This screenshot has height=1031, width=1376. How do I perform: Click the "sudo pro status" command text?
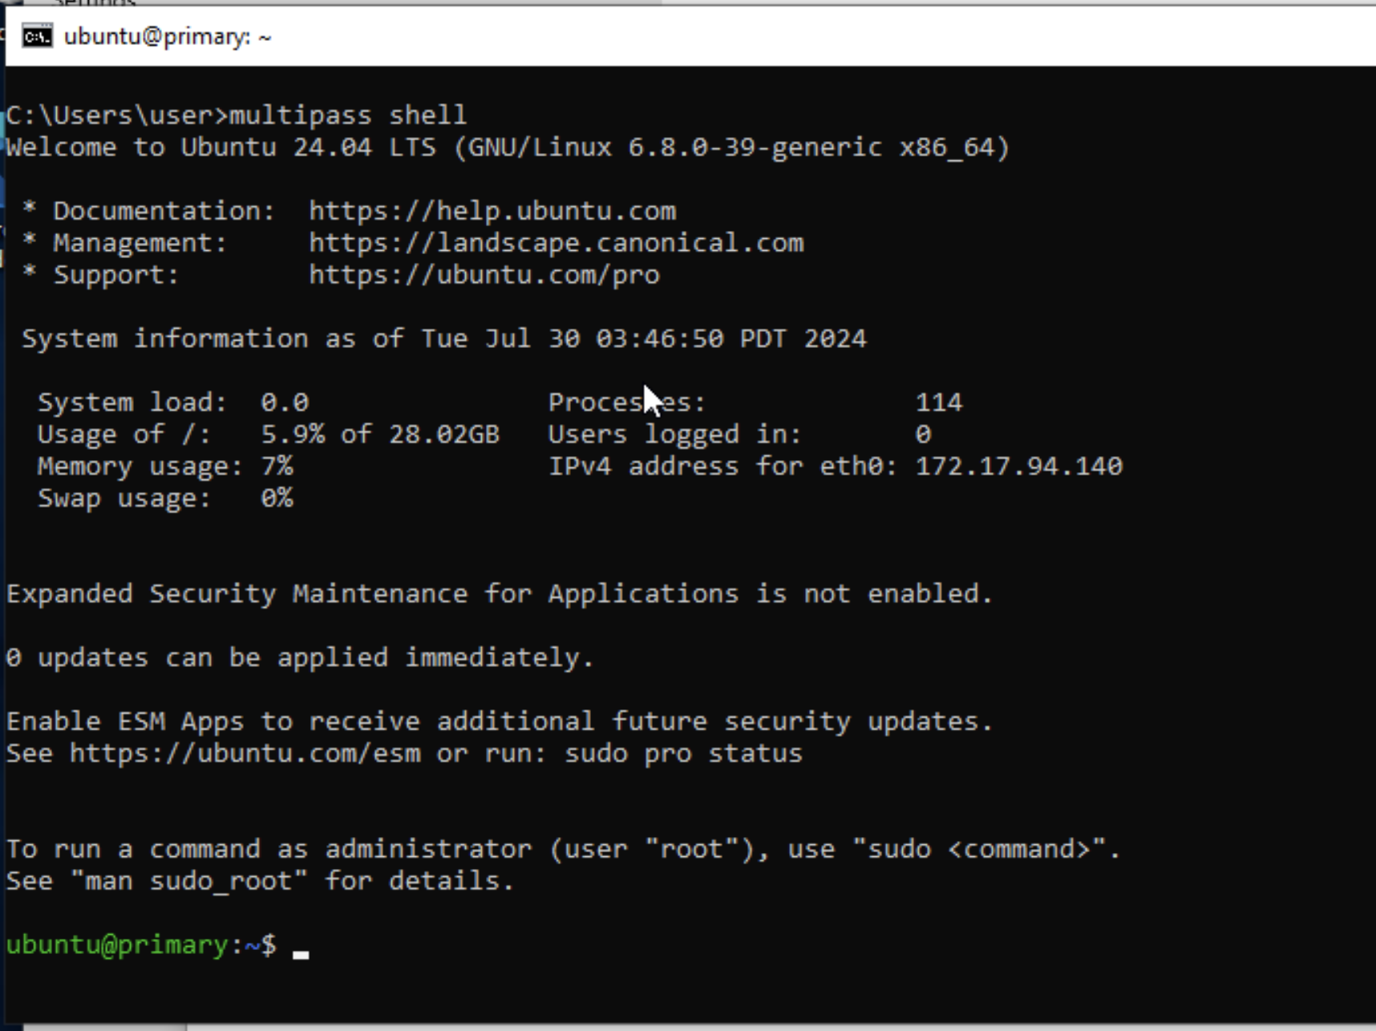(683, 754)
